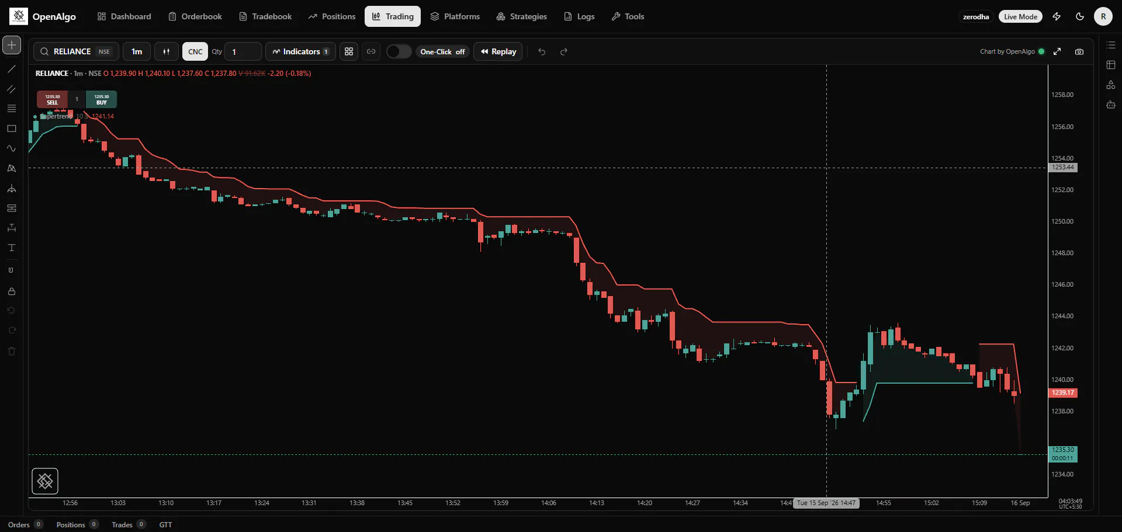Screen dimensions: 1122x532
Task: Click the Supertrend indicator legend
Action: [x=74, y=116]
